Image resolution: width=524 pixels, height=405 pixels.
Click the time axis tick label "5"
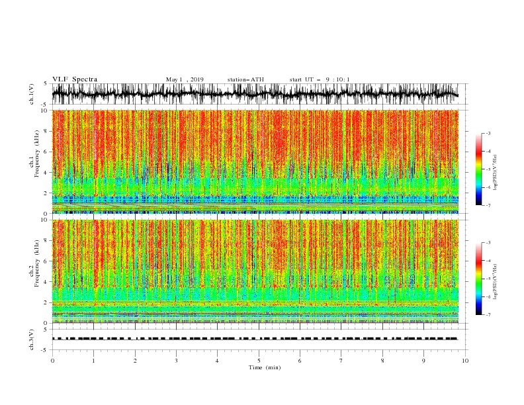(x=259, y=361)
